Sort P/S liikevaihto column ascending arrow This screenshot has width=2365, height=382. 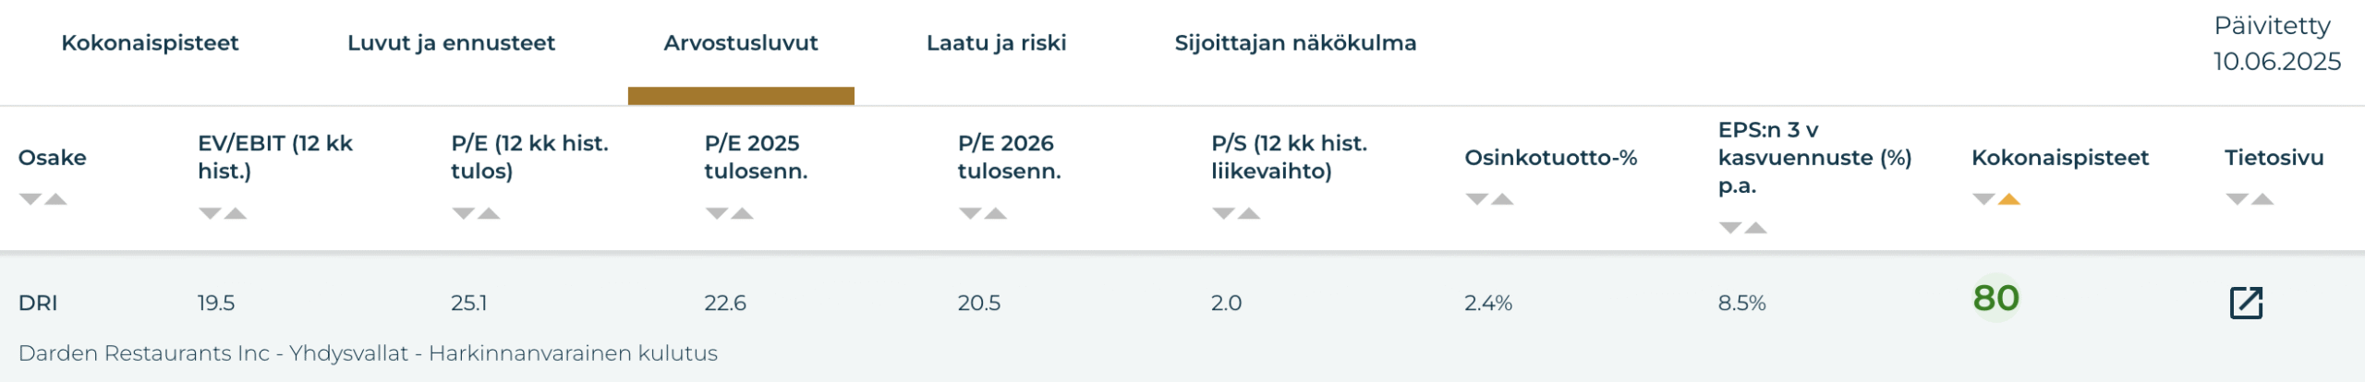[1249, 214]
